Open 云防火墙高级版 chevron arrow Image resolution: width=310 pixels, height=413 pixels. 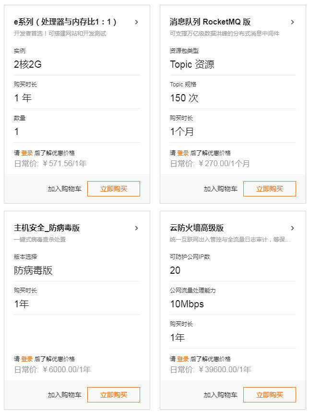pyautogui.click(x=292, y=228)
